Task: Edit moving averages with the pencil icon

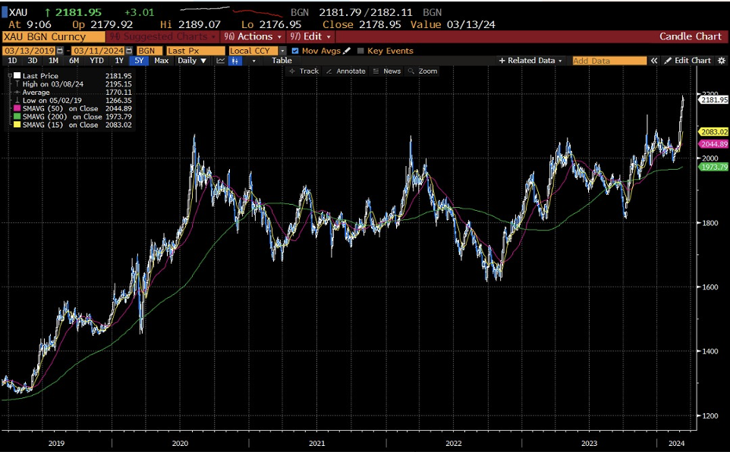Action: pyautogui.click(x=346, y=51)
